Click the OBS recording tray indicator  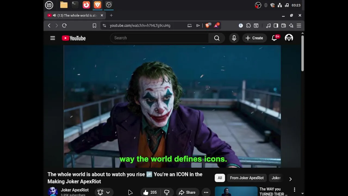[x=258, y=5]
